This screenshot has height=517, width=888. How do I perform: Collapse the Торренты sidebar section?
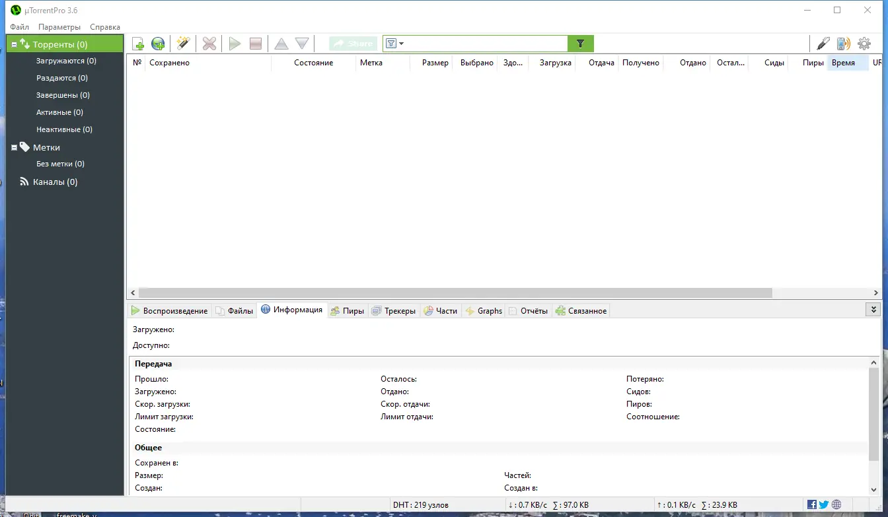point(13,43)
